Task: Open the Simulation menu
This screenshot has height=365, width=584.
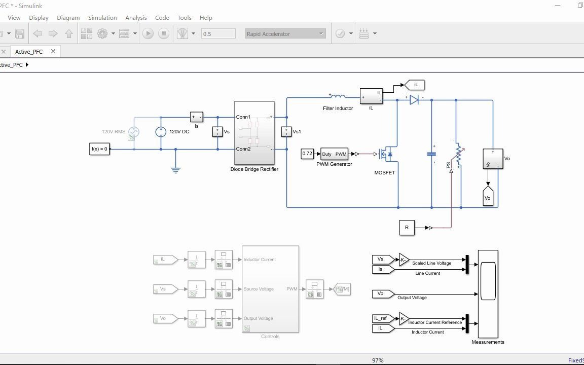Action: click(x=102, y=17)
